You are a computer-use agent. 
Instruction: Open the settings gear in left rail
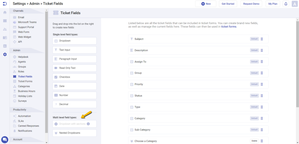coord(5,54)
